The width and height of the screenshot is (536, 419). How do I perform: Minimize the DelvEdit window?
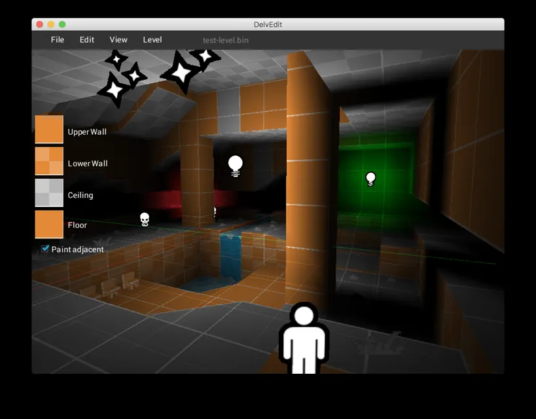click(x=51, y=24)
